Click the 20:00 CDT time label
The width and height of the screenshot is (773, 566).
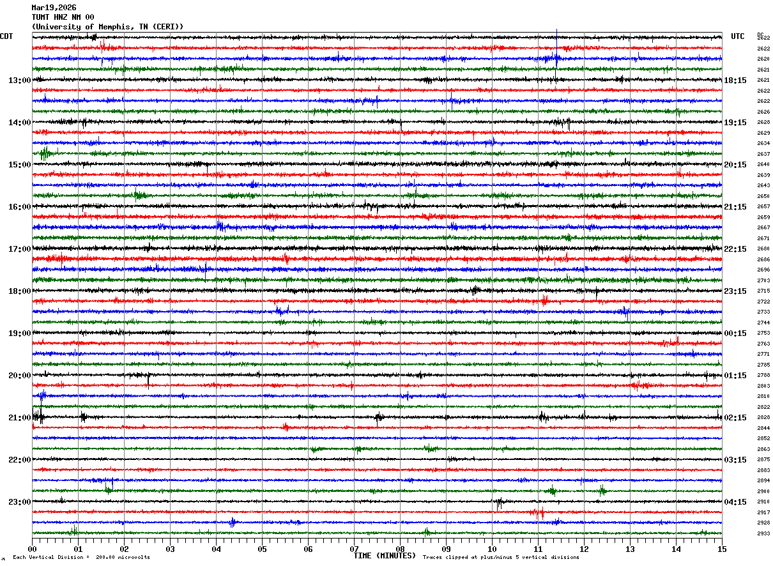(x=20, y=376)
